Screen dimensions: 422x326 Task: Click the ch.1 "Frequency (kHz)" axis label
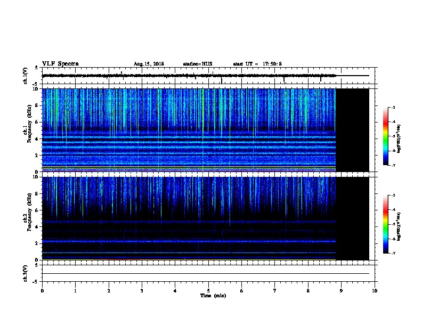pyautogui.click(x=30, y=124)
